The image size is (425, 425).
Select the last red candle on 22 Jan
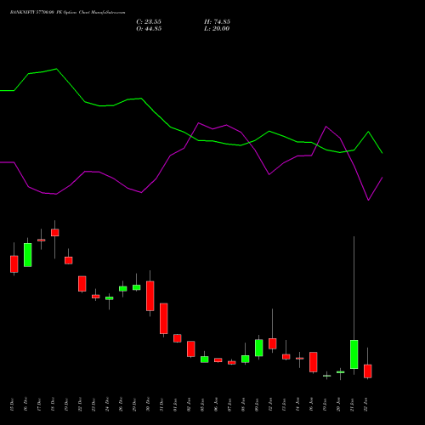(368, 371)
